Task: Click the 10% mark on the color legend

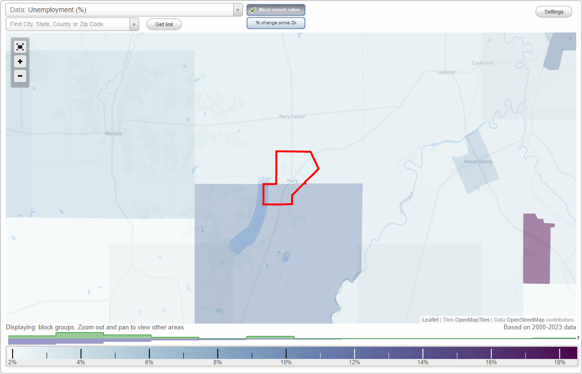Action: [x=286, y=354]
